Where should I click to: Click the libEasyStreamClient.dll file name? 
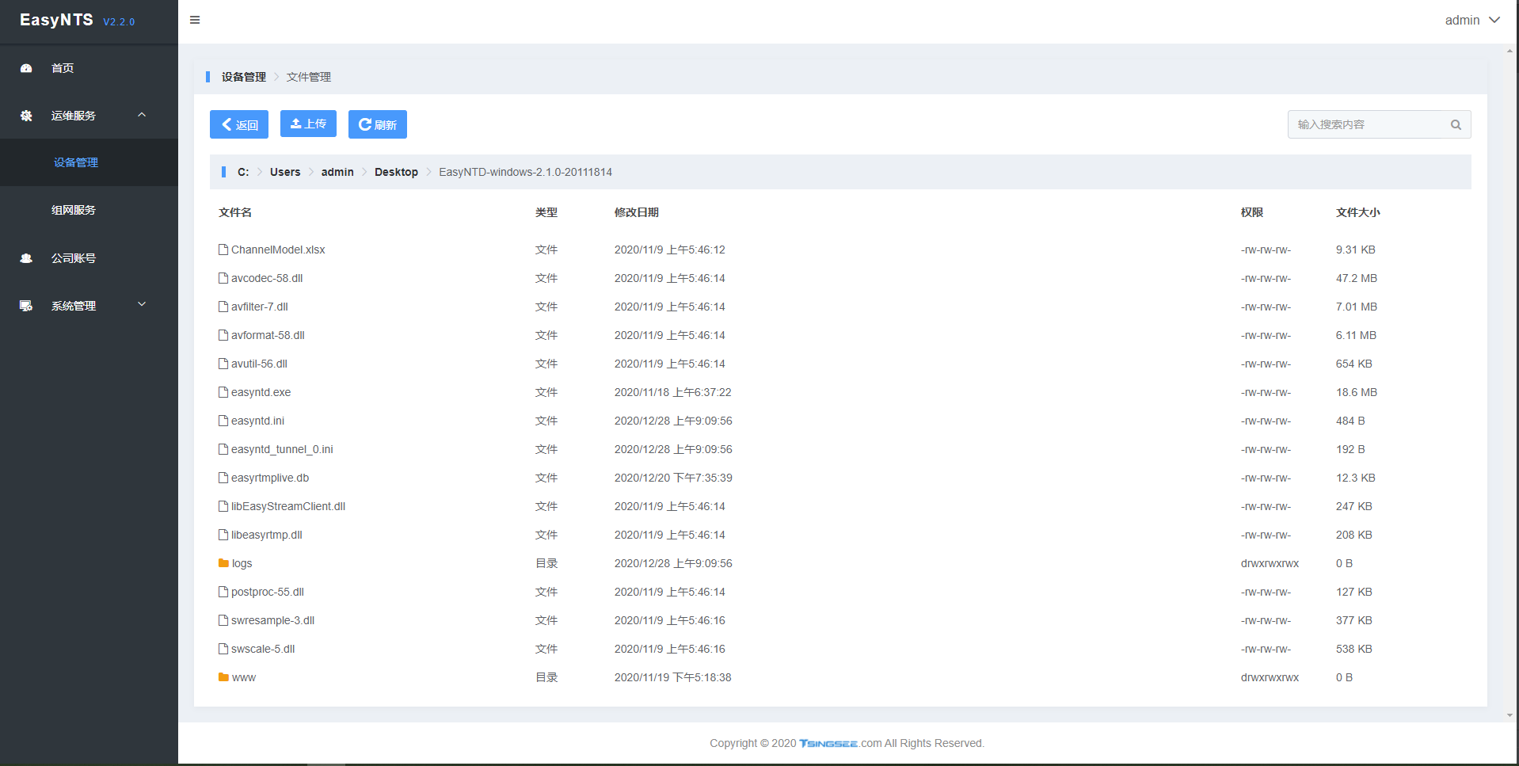(x=288, y=506)
